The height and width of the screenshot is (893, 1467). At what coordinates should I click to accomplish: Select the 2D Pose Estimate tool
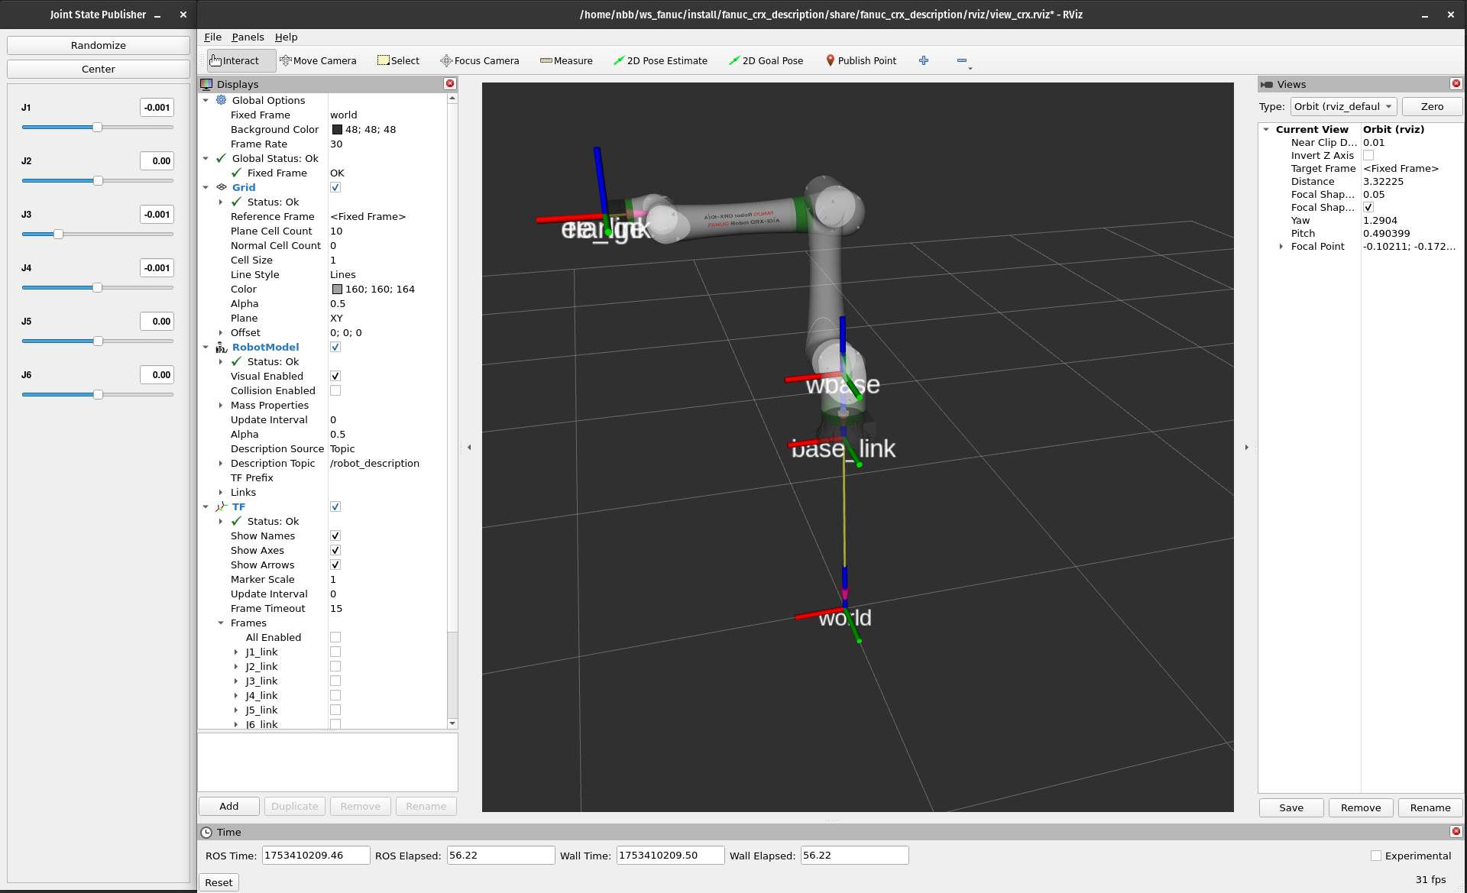(661, 60)
